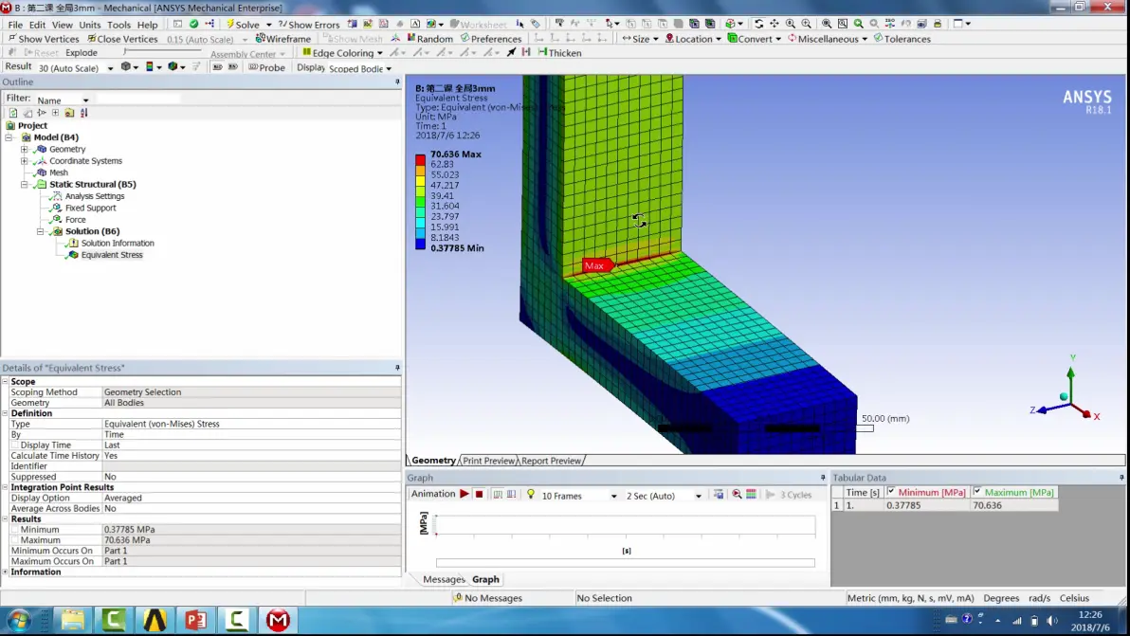Stop the result animation
Viewport: 1130px width, 636px height.
click(x=480, y=494)
